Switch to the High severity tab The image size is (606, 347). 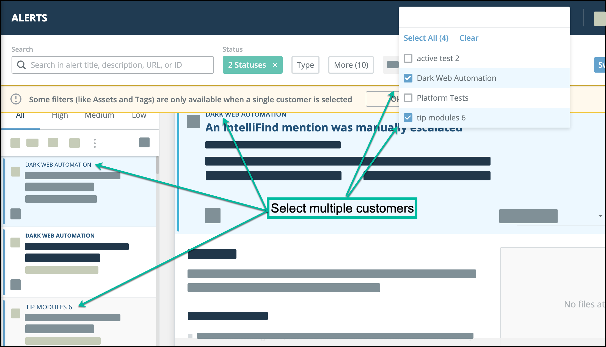pyautogui.click(x=60, y=115)
